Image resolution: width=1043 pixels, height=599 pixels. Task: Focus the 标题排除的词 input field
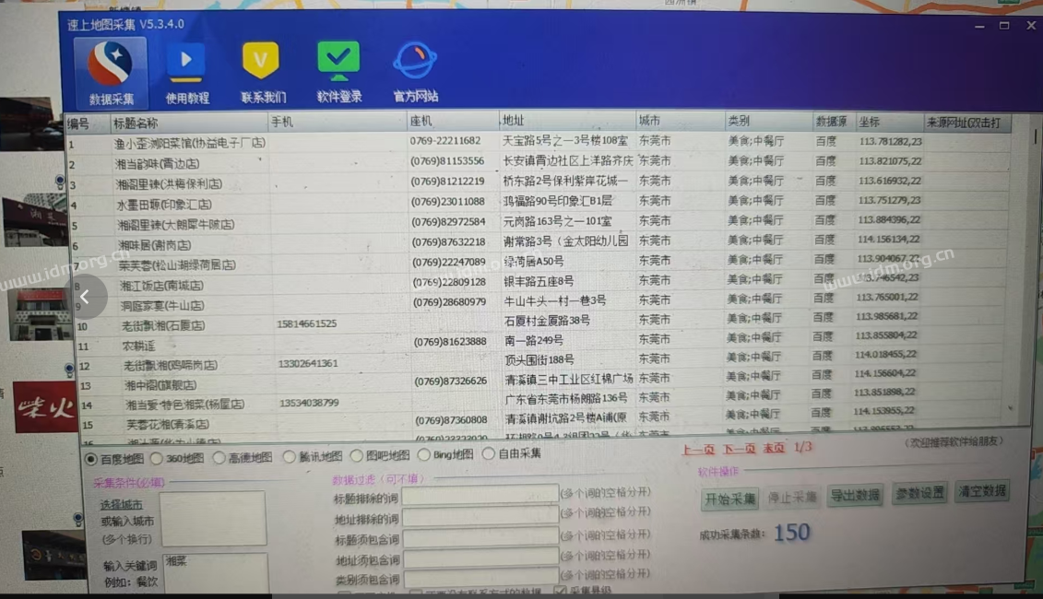tap(480, 495)
